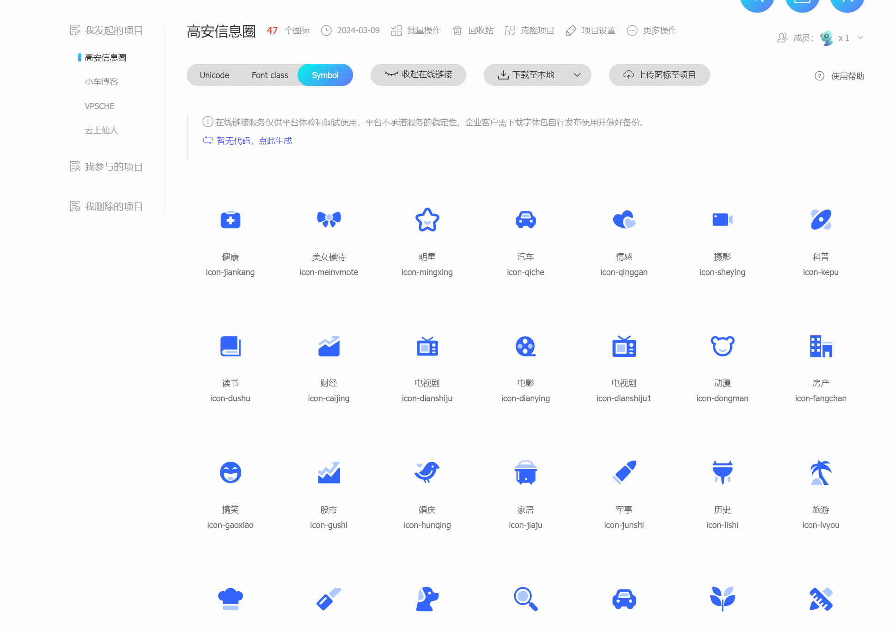Click the 动漫 bear icon
Image resolution: width=896 pixels, height=631 pixels.
[722, 346]
